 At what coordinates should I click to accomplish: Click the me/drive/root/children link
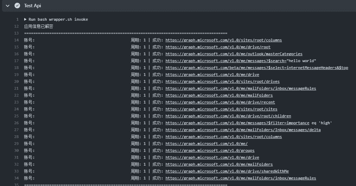click(228, 116)
